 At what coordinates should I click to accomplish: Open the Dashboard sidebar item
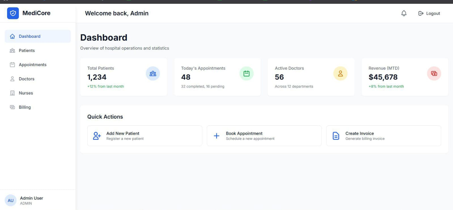tap(38, 36)
